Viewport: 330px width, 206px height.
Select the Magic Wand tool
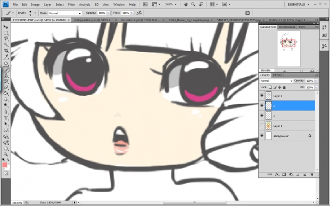pyautogui.click(x=6, y=45)
